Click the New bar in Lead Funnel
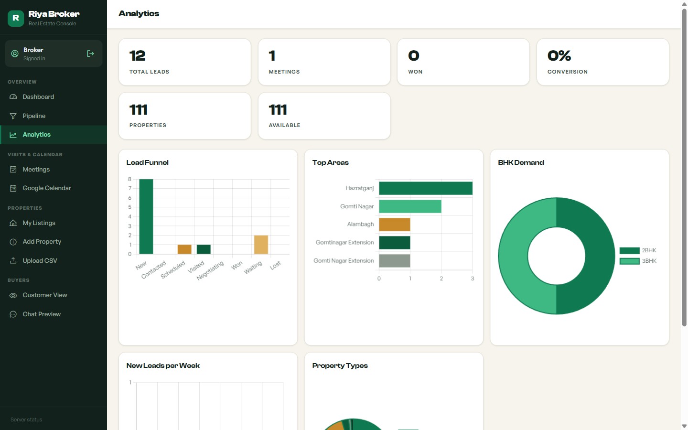 (146, 216)
